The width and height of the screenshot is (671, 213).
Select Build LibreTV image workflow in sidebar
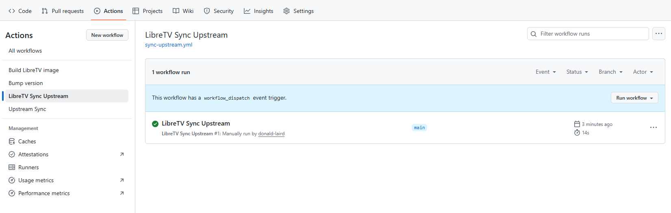tap(34, 70)
